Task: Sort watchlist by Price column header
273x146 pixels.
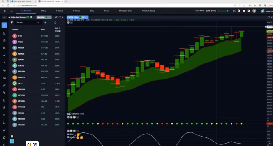Action: pos(43,30)
